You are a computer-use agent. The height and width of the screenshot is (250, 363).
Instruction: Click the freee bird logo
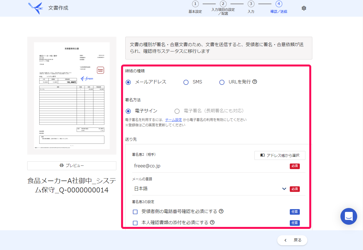[36, 8]
